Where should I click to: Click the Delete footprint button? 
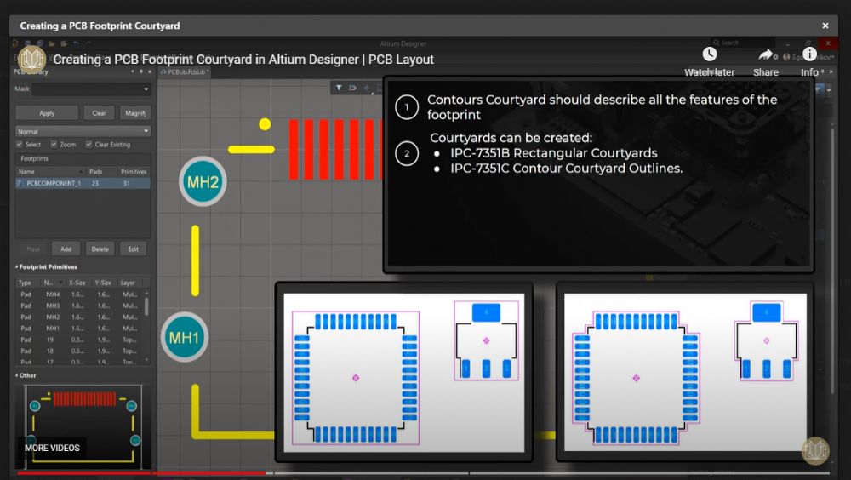click(100, 249)
